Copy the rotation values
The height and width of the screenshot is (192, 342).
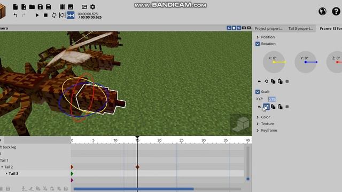point(273,82)
